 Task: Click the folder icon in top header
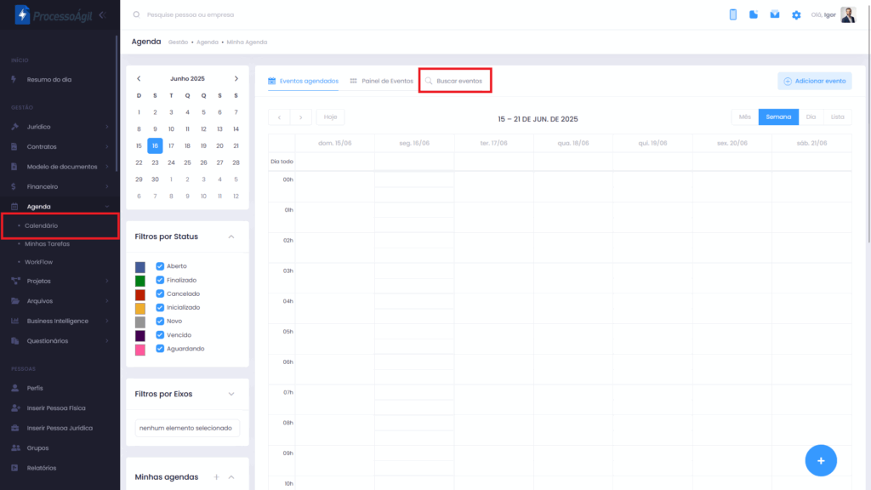754,14
